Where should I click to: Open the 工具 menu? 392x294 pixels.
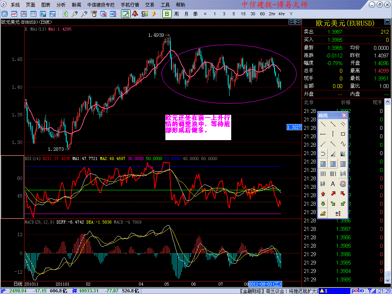(165, 5)
